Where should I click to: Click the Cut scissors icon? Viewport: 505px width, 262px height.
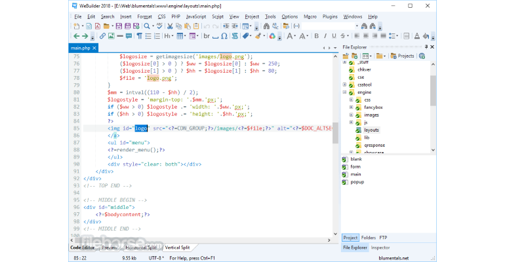(x=170, y=26)
